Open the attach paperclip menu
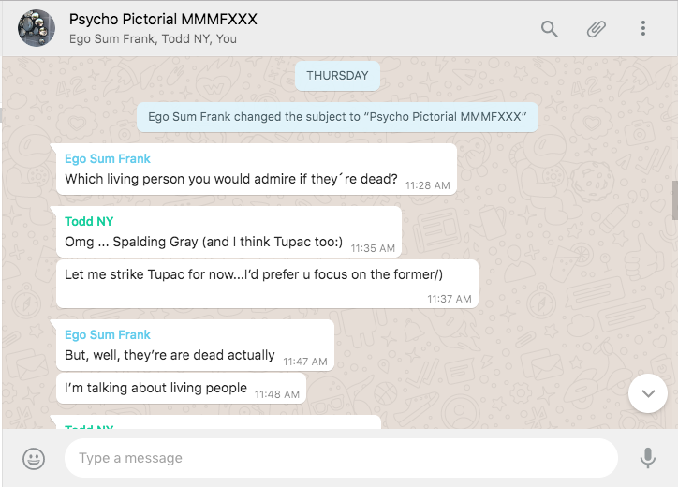This screenshot has height=487, width=678. click(597, 29)
